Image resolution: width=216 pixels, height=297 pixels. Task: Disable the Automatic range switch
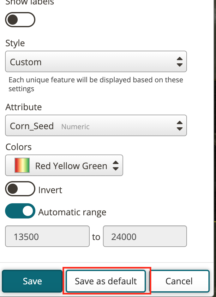pyautogui.click(x=20, y=211)
